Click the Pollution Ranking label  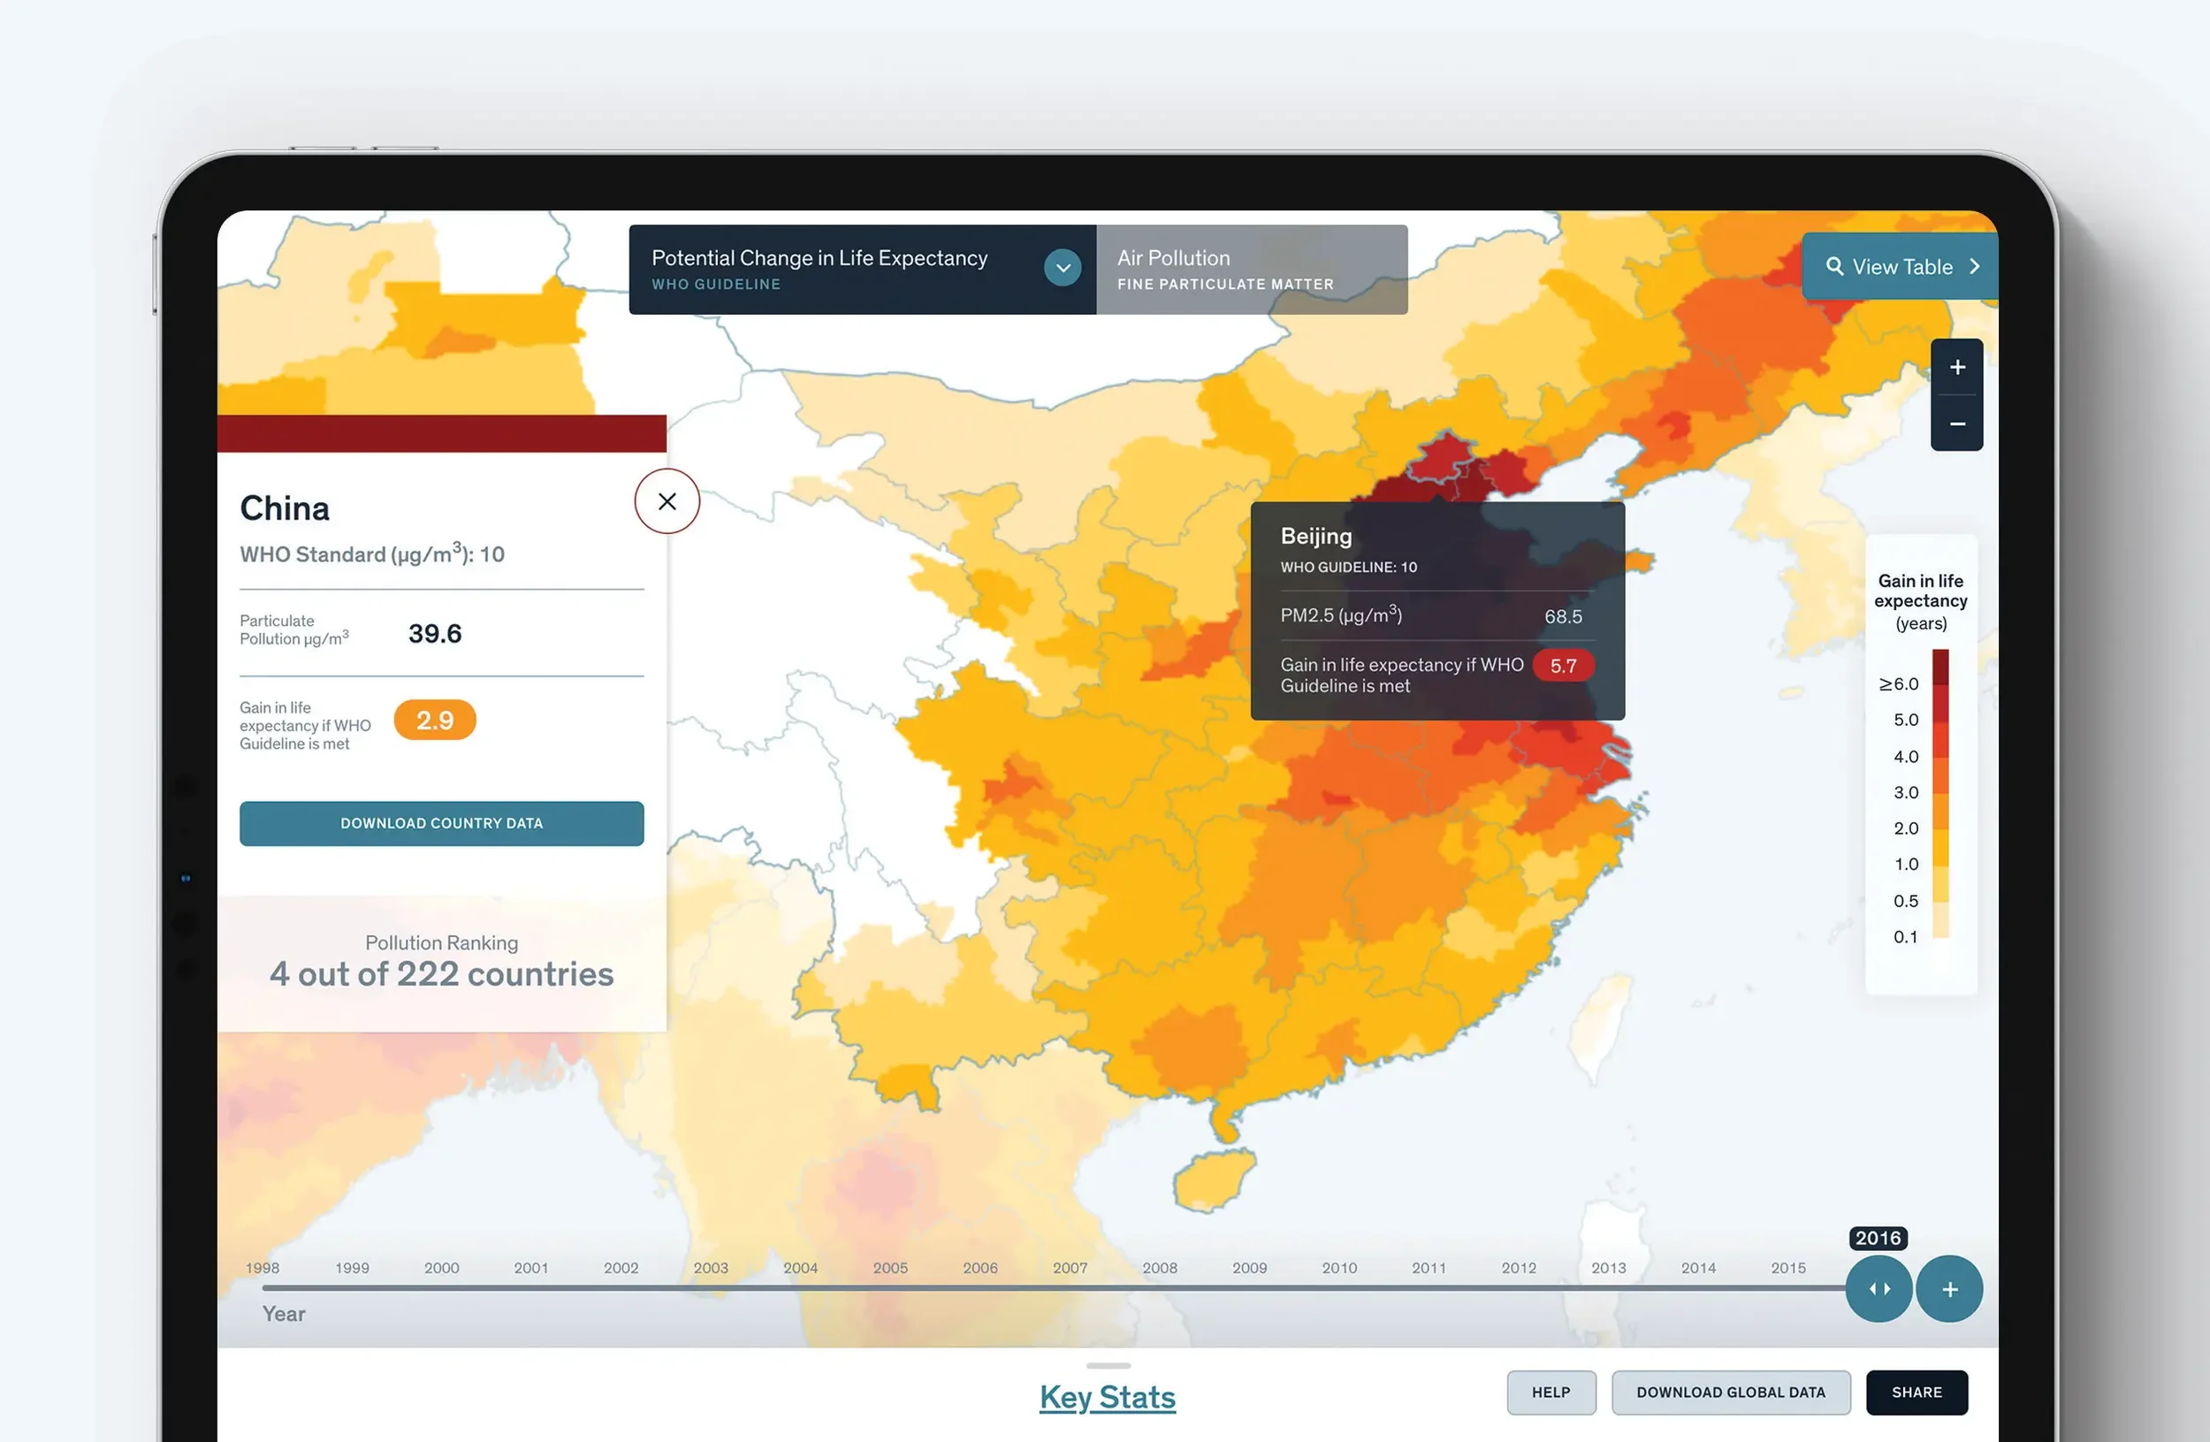(x=441, y=942)
